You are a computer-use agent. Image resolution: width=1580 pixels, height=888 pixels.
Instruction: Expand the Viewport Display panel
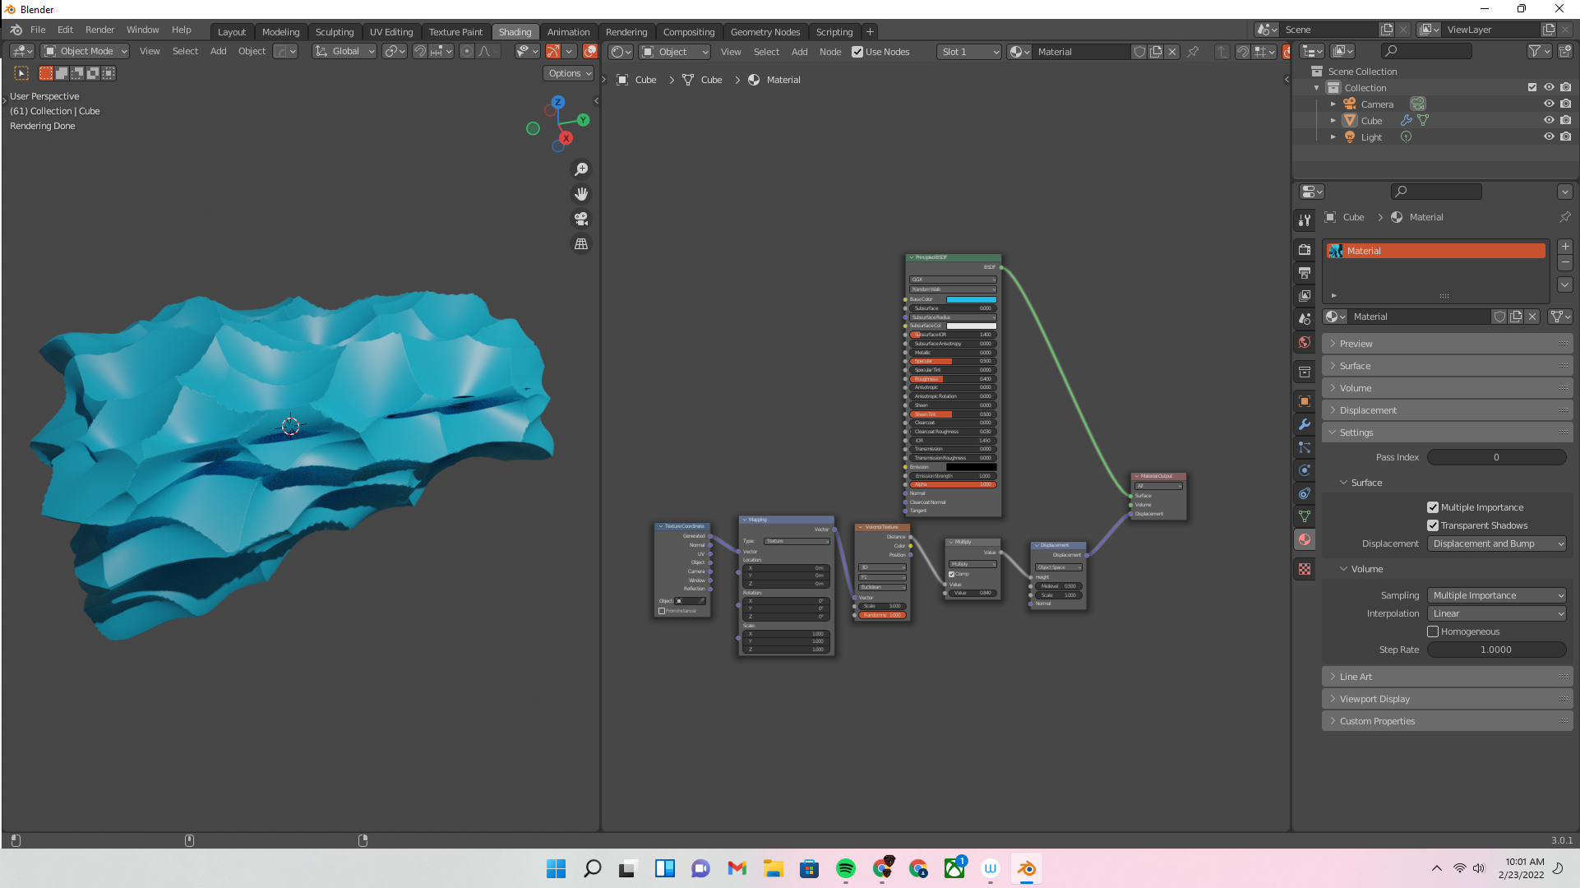[x=1374, y=699]
